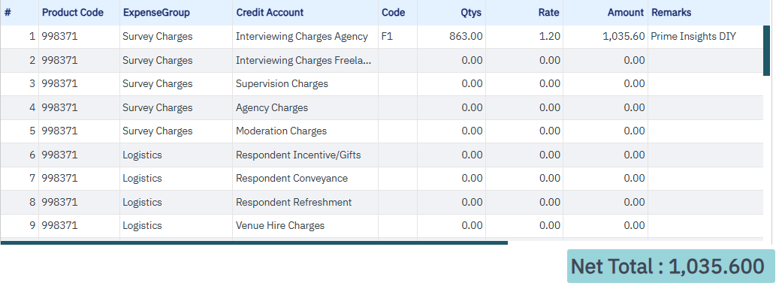779x286 pixels.
Task: Click the ExpenseGroup column header
Action: [176, 13]
